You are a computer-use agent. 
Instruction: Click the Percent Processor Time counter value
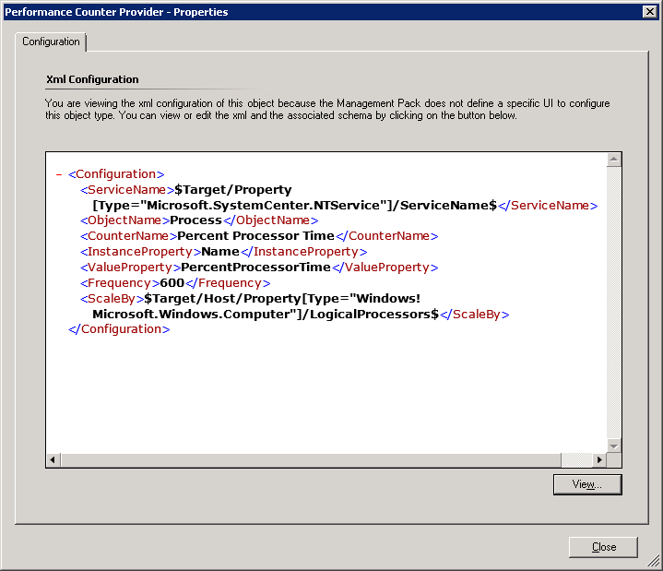pos(255,236)
